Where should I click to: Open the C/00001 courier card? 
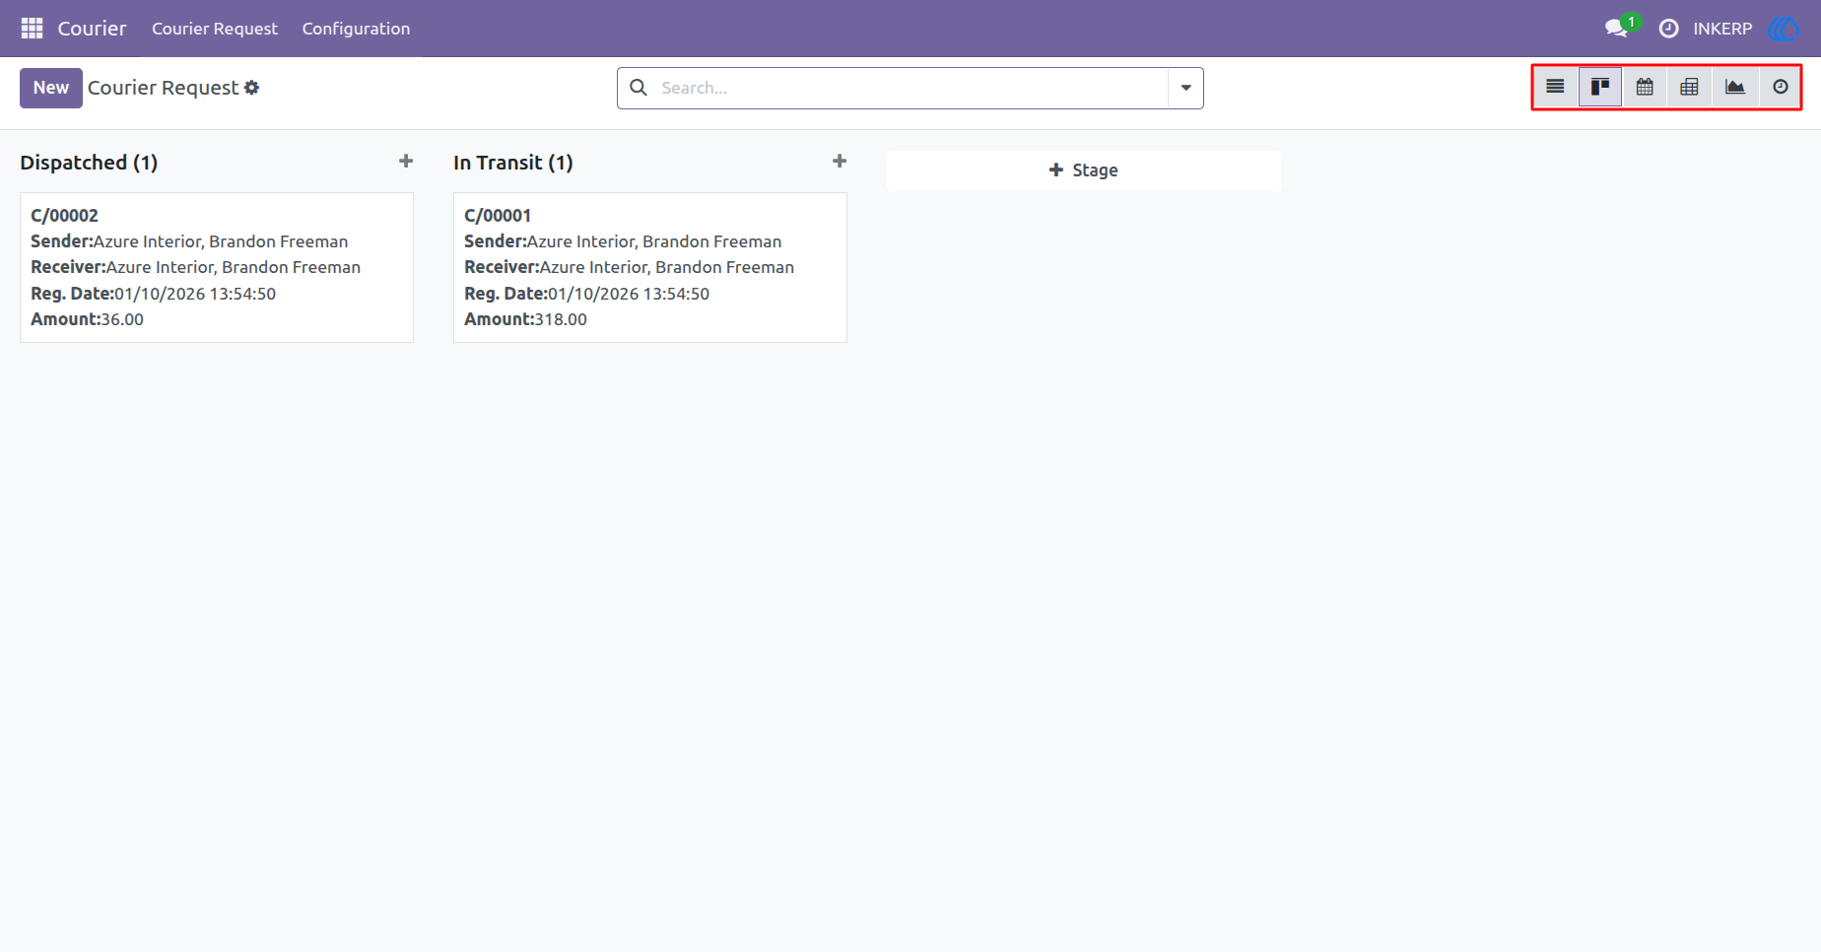coord(650,267)
